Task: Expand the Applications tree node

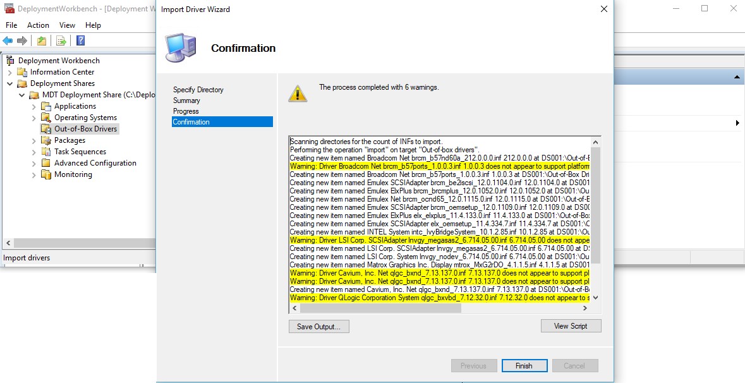Action: click(34, 106)
